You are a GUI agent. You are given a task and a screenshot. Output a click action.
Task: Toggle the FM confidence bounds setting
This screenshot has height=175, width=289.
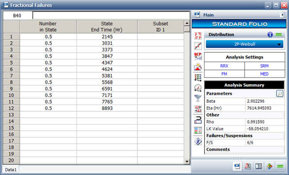[224, 74]
